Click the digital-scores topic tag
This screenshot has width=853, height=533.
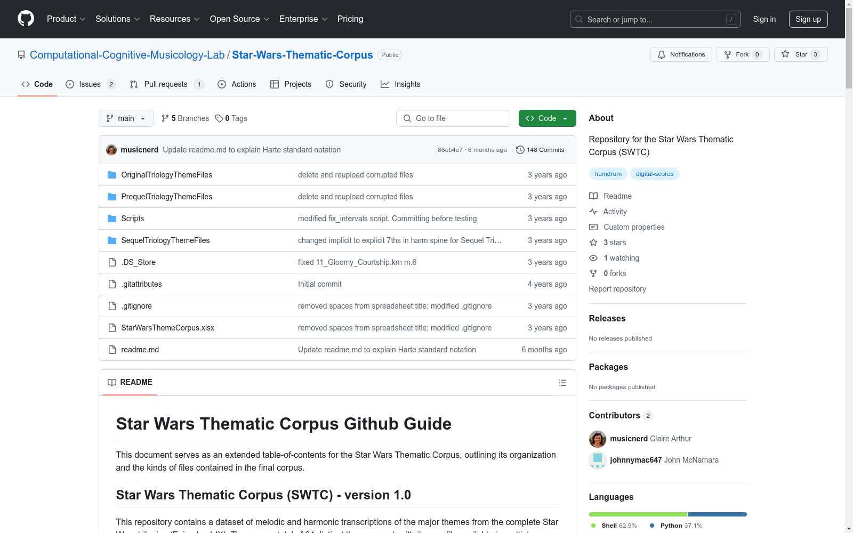click(655, 174)
